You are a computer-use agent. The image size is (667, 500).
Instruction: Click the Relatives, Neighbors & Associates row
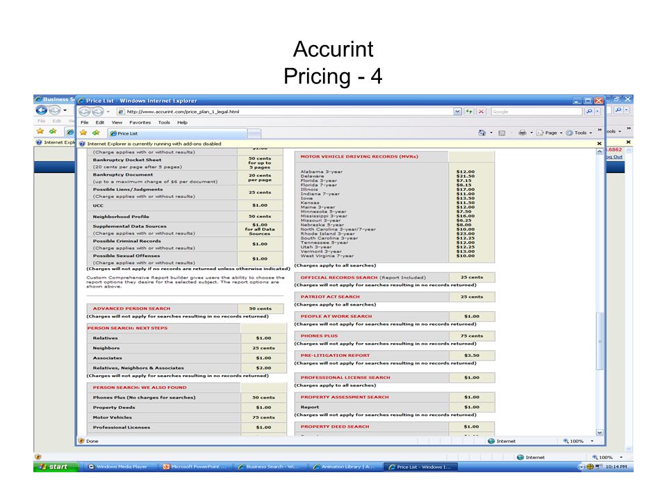tap(187, 368)
